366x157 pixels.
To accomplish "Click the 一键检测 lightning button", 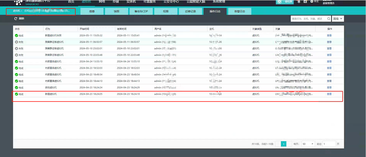I will 285,2.
